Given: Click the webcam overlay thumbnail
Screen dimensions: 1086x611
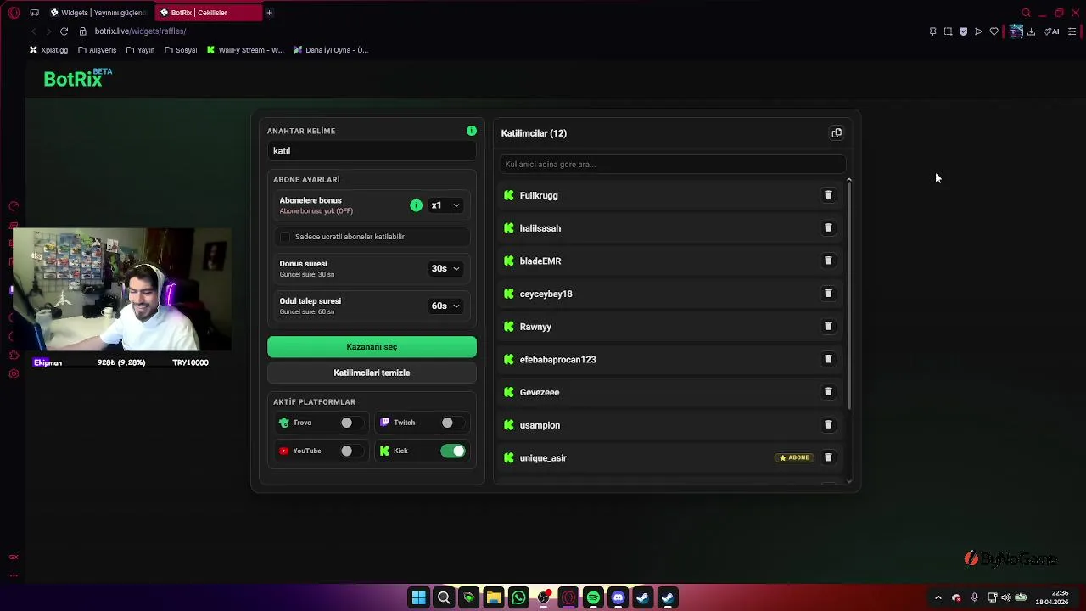Looking at the screenshot, I should (x=121, y=289).
